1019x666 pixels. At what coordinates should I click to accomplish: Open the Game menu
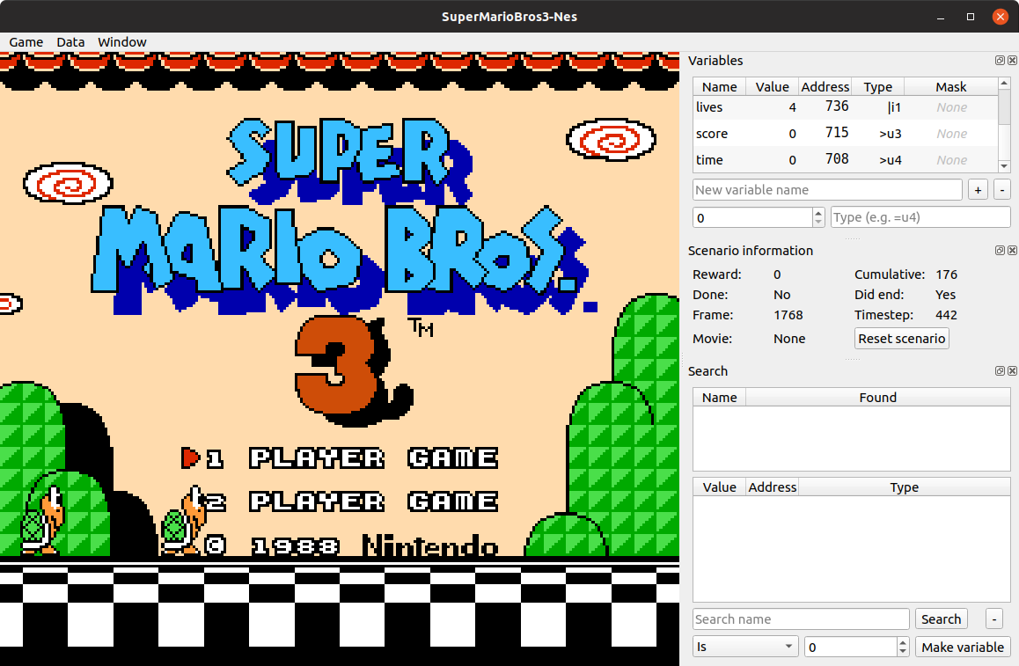[26, 42]
